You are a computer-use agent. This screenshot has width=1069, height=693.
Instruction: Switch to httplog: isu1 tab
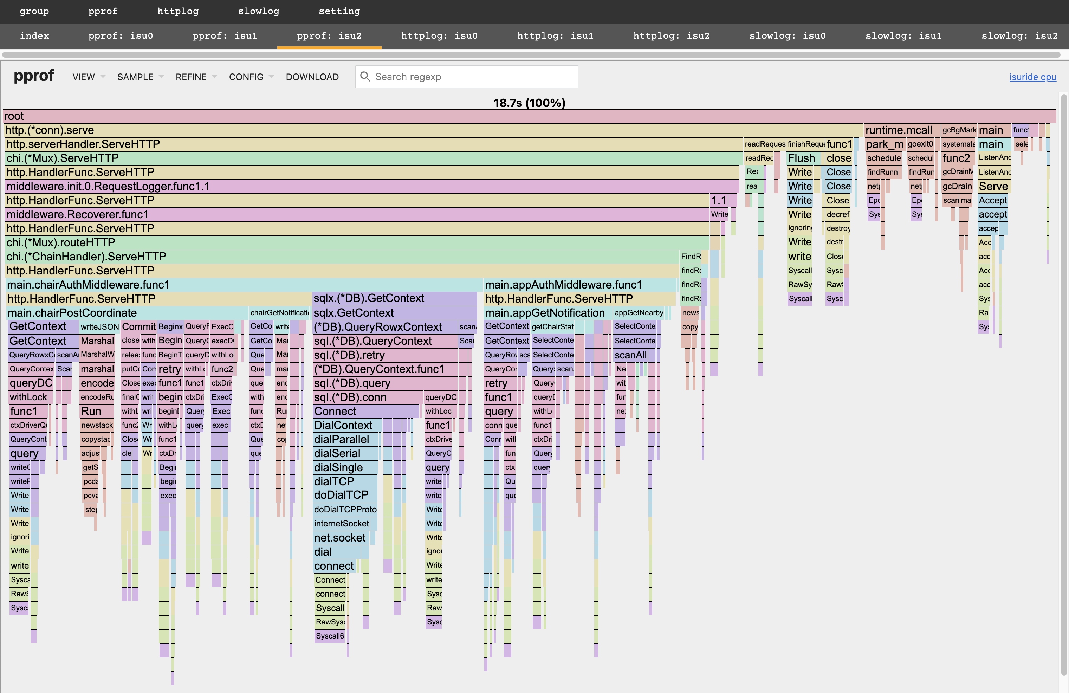[x=555, y=36]
